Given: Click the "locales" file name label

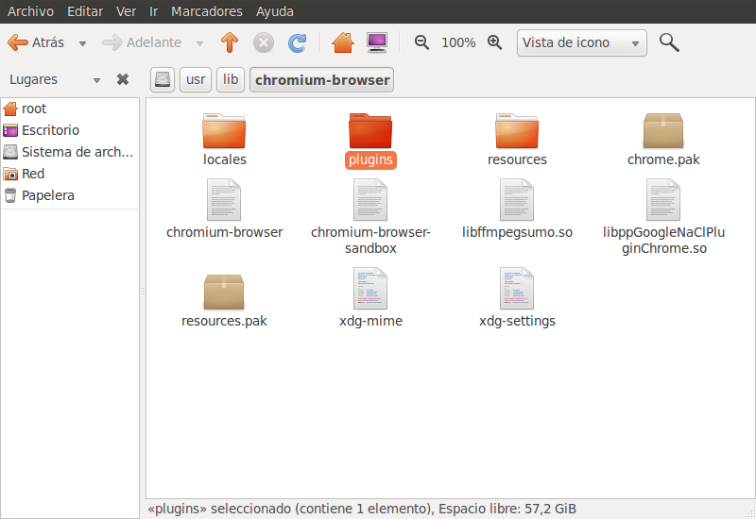Looking at the screenshot, I should click(x=225, y=159).
